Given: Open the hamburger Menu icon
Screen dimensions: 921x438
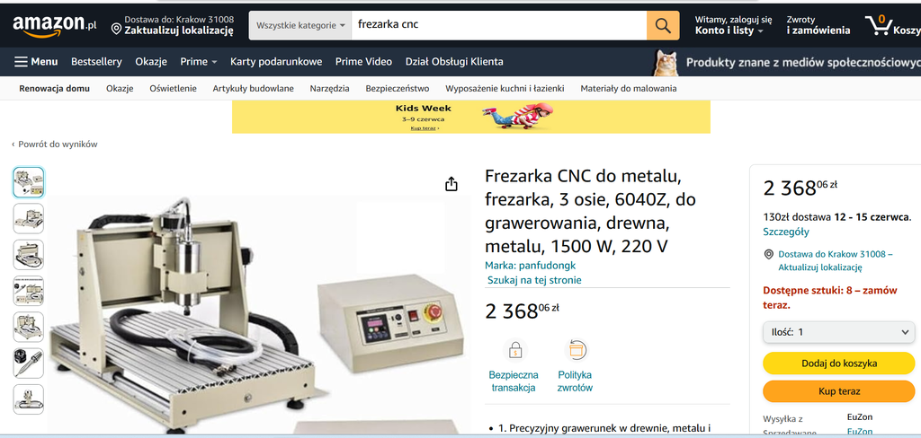Looking at the screenshot, I should (x=22, y=62).
